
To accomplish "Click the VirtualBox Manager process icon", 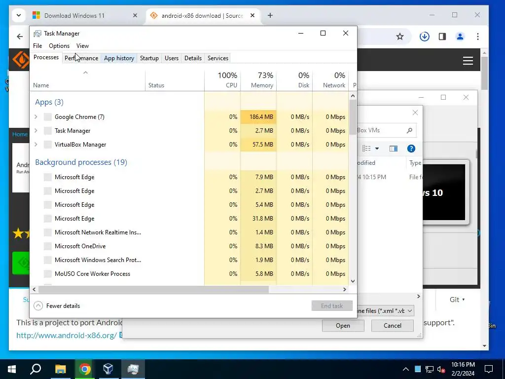I will point(48,145).
